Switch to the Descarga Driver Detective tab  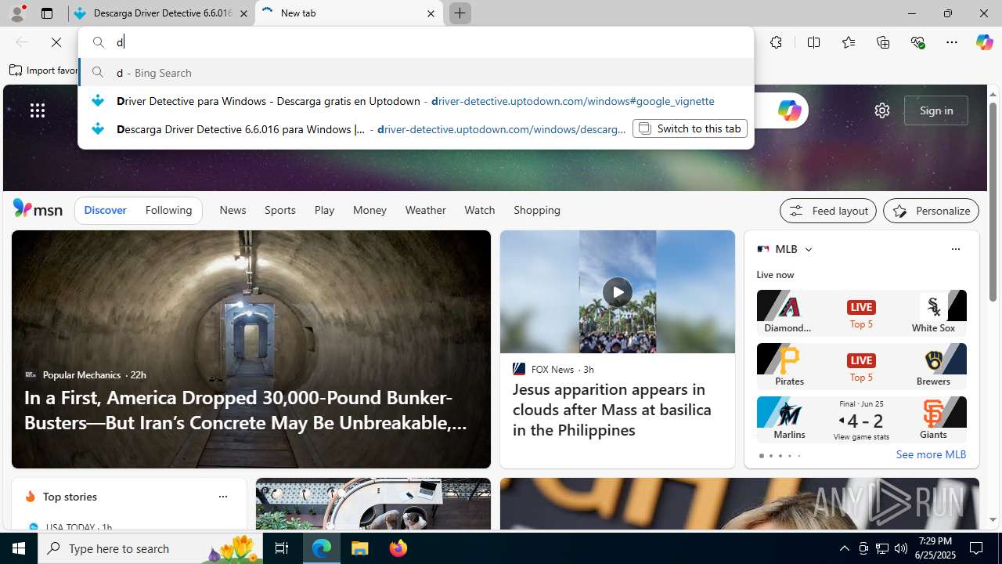click(162, 13)
